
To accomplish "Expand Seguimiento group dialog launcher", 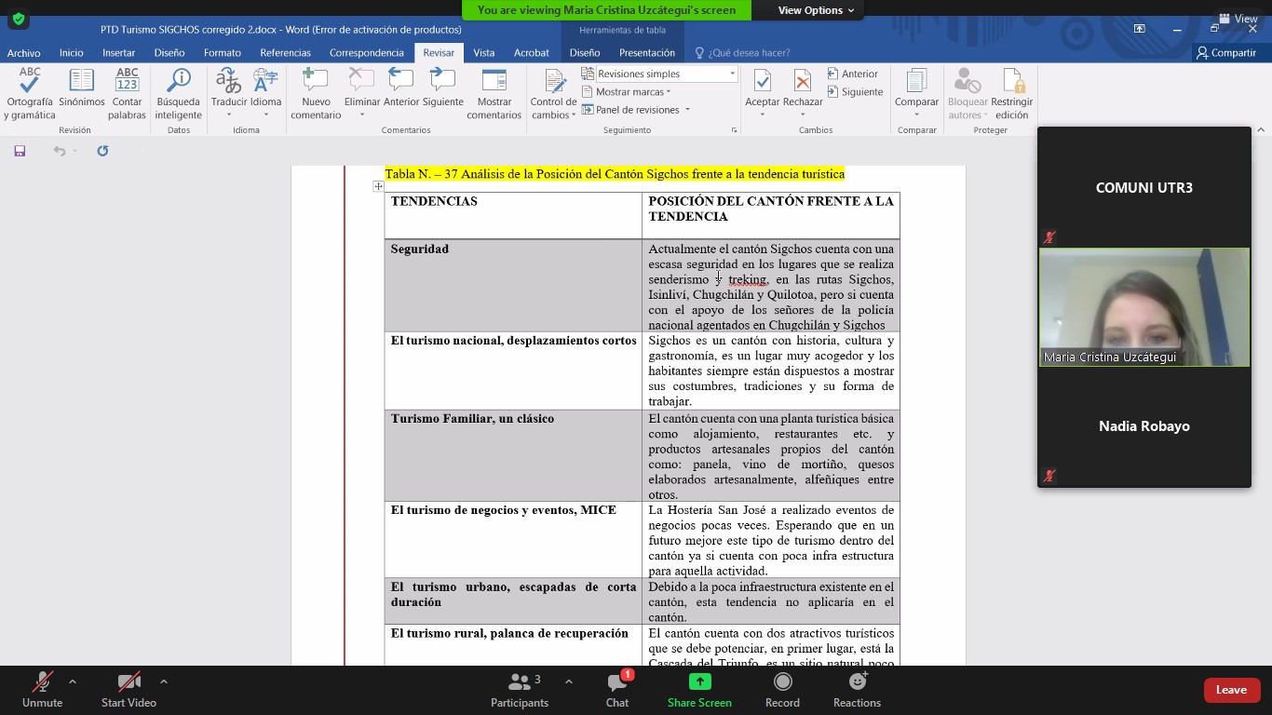I will [x=734, y=130].
